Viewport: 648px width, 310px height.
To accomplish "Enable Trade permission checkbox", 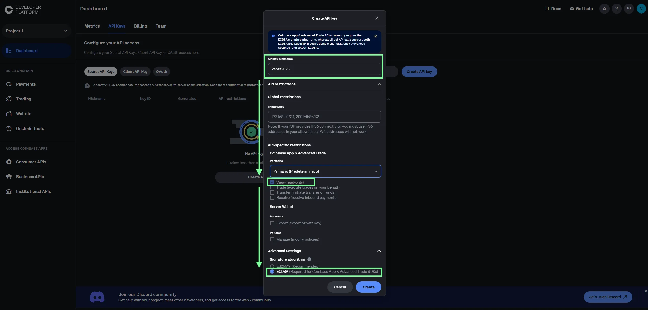I will tap(272, 187).
